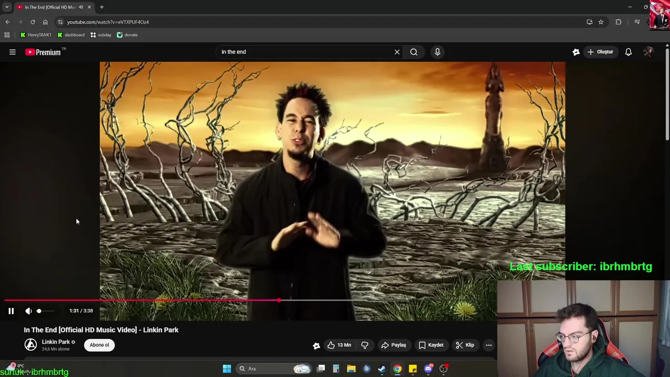Mute the tab via its speaker icon
Image resolution: width=670 pixels, height=377 pixels.
tap(81, 7)
